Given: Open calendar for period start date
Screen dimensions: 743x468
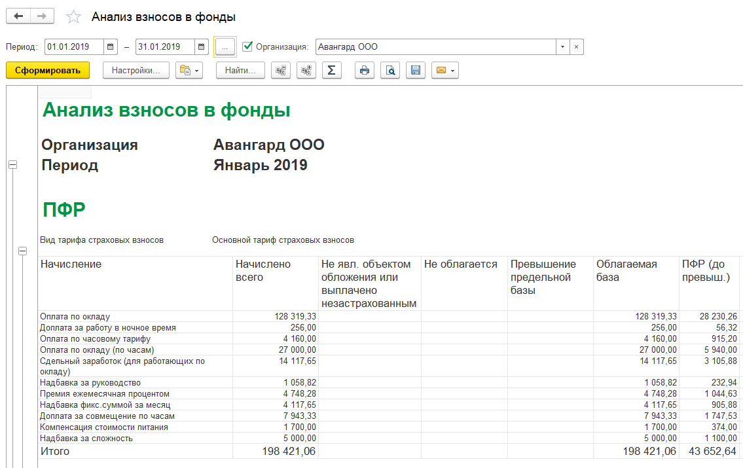Looking at the screenshot, I should point(111,47).
